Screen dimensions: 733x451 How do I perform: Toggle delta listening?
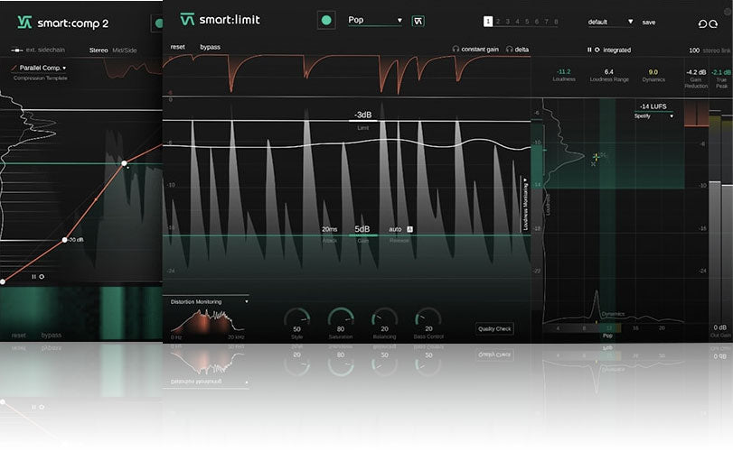pyautogui.click(x=518, y=49)
